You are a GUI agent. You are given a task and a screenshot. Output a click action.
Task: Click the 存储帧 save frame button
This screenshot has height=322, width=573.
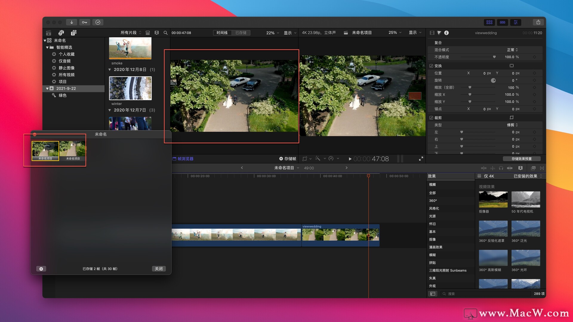[x=288, y=159]
